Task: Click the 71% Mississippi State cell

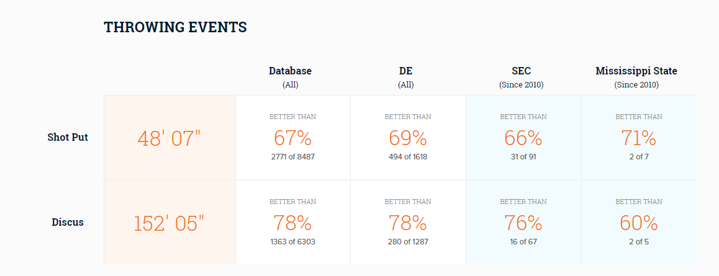Action: (639, 138)
